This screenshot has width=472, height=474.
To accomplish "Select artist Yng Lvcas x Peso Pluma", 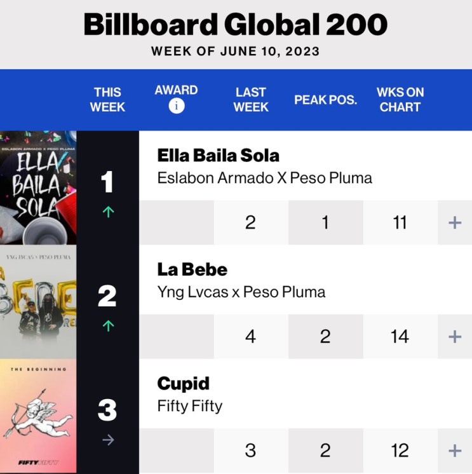I will [x=241, y=292].
